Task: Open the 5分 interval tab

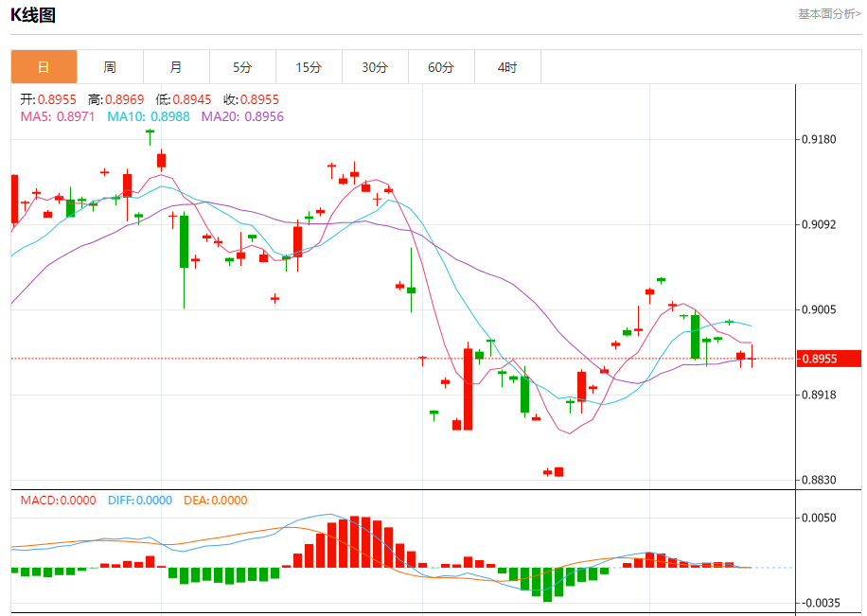Action: pos(242,67)
